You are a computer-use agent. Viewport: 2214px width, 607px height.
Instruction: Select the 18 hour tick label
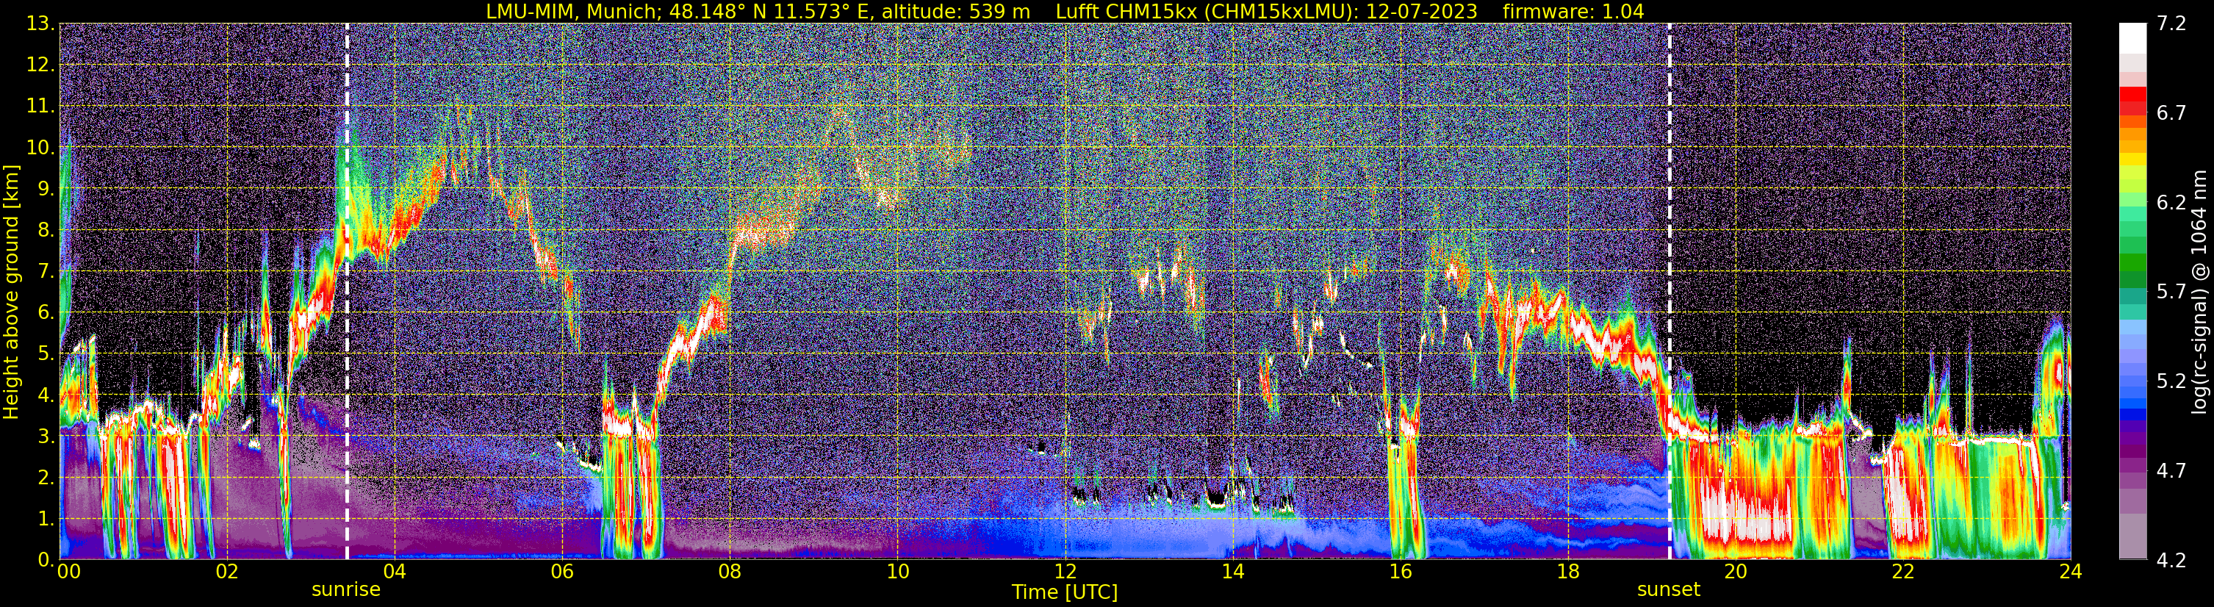tap(1567, 572)
